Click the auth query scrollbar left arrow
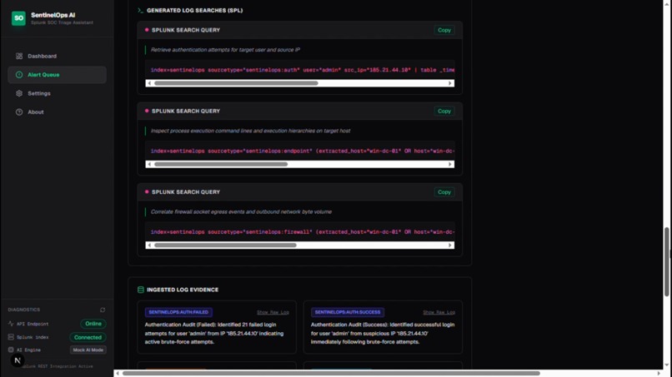 149,83
